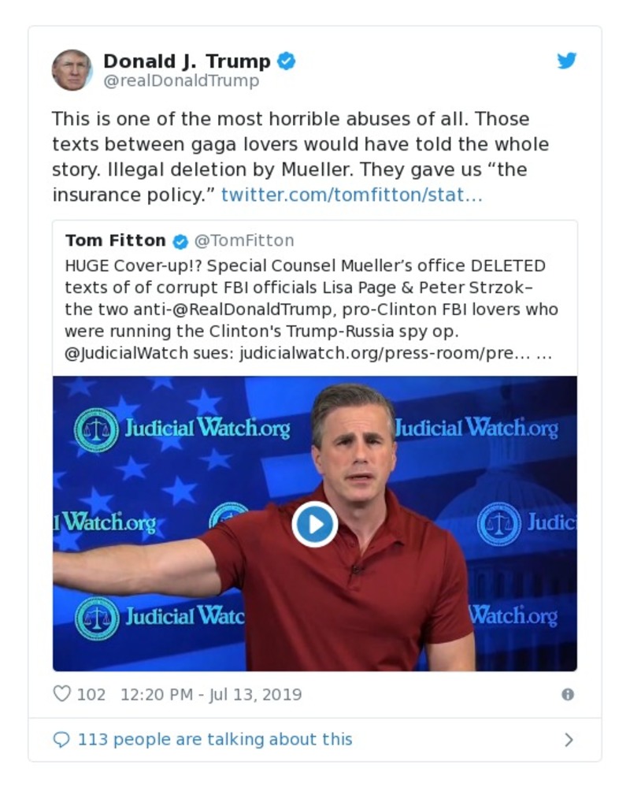The width and height of the screenshot is (630, 791).
Task: Click verified badge beside Donald J. Trump
Action: pyautogui.click(x=287, y=61)
